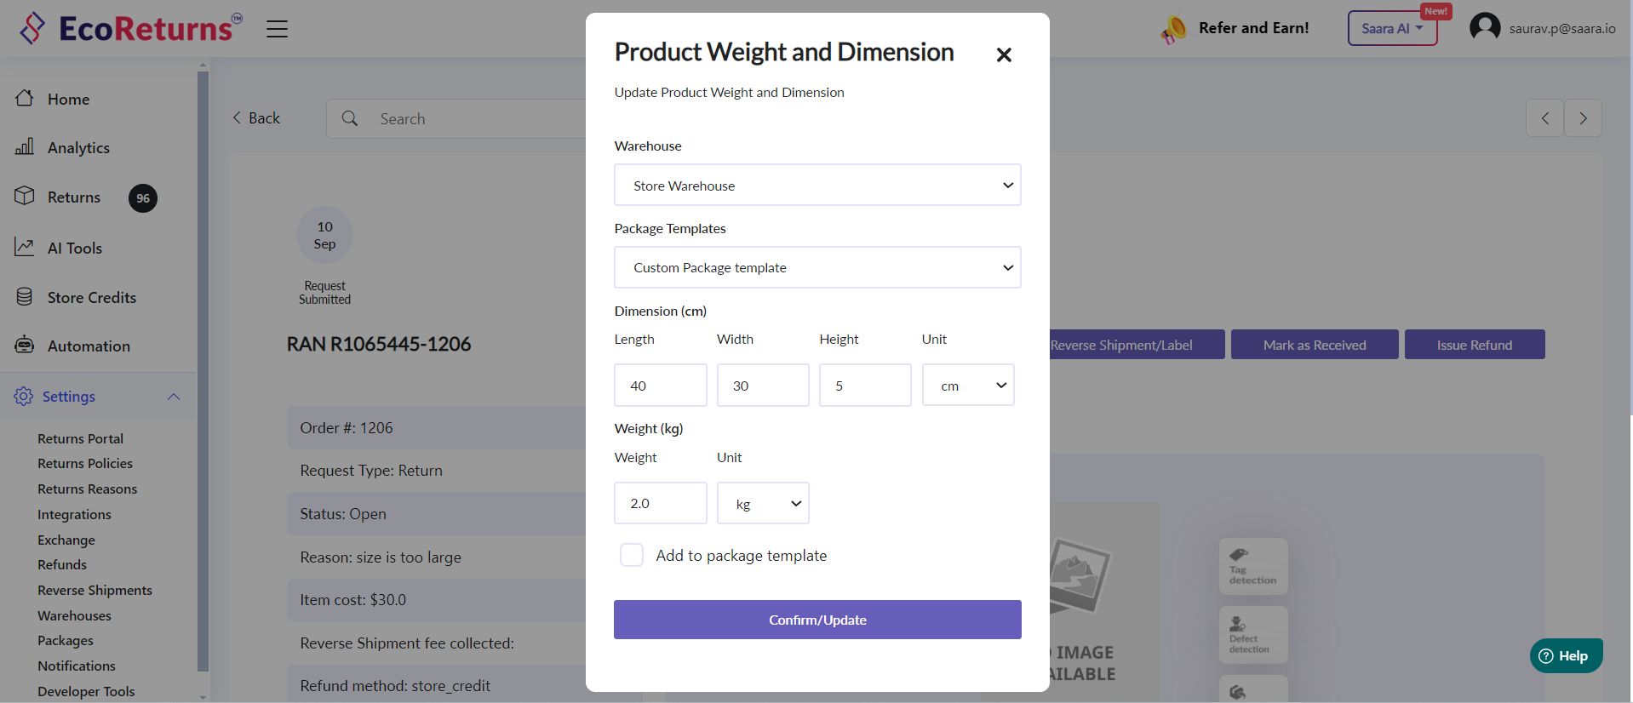The width and height of the screenshot is (1633, 703).
Task: Click the hamburger menu icon
Action: pyautogui.click(x=277, y=29)
